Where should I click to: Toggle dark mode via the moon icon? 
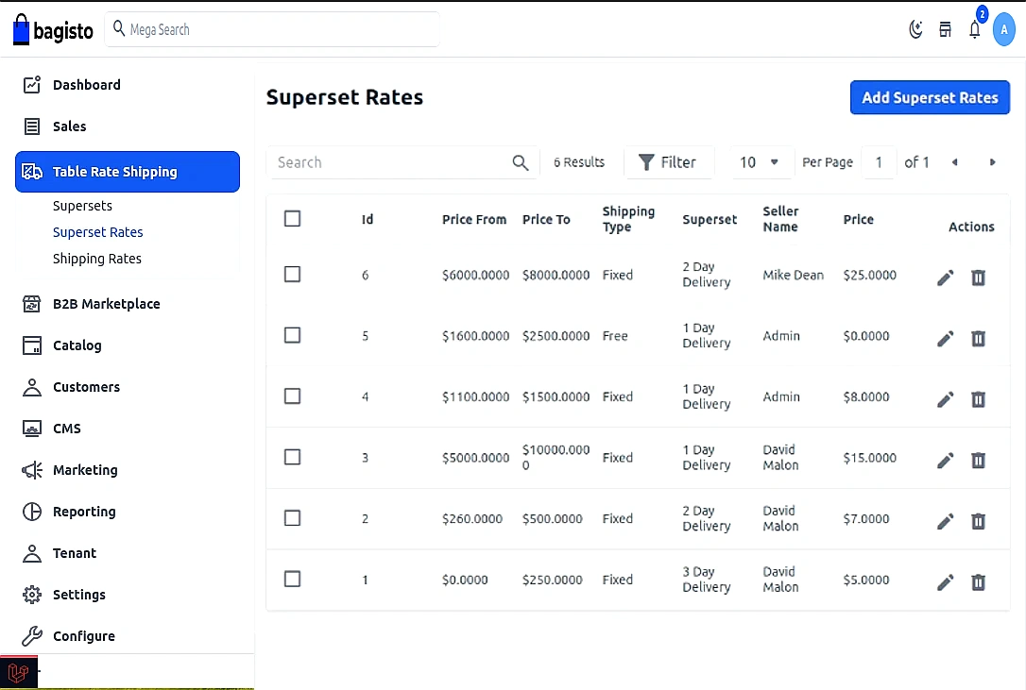[x=915, y=29]
